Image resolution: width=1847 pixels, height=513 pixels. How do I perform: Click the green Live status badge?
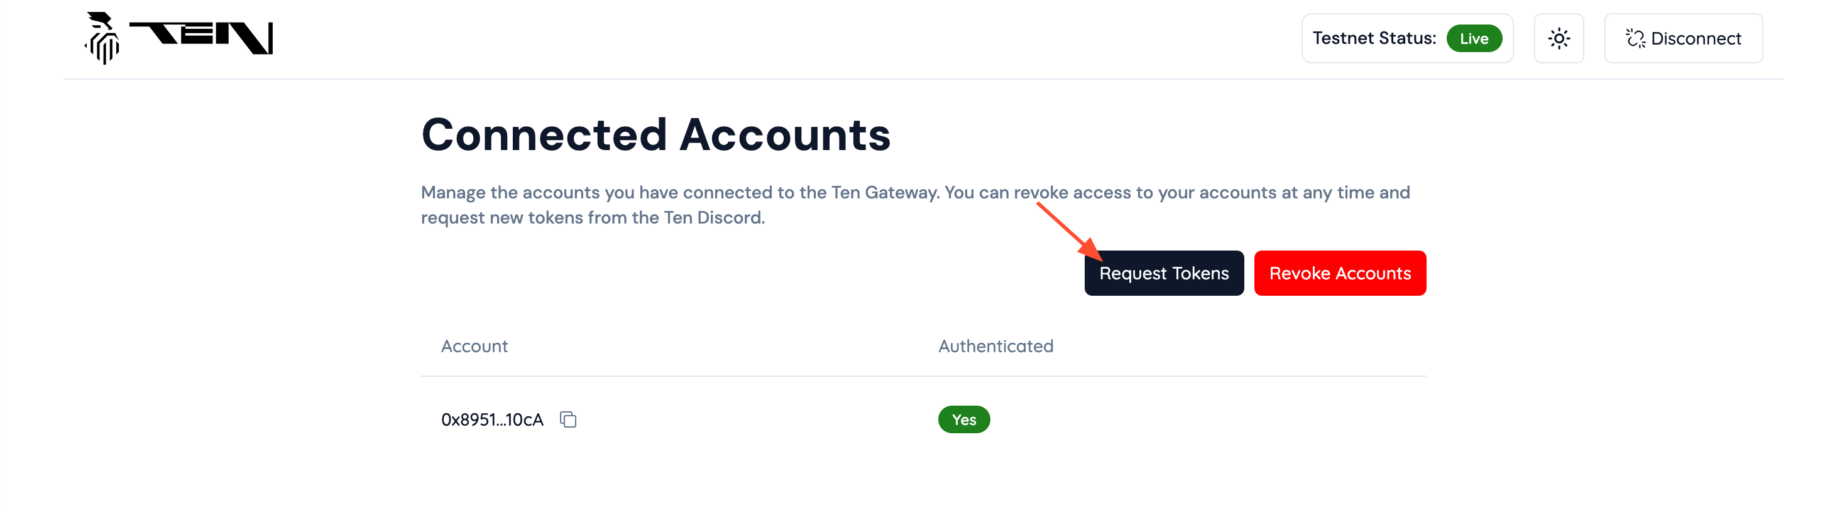[1474, 39]
